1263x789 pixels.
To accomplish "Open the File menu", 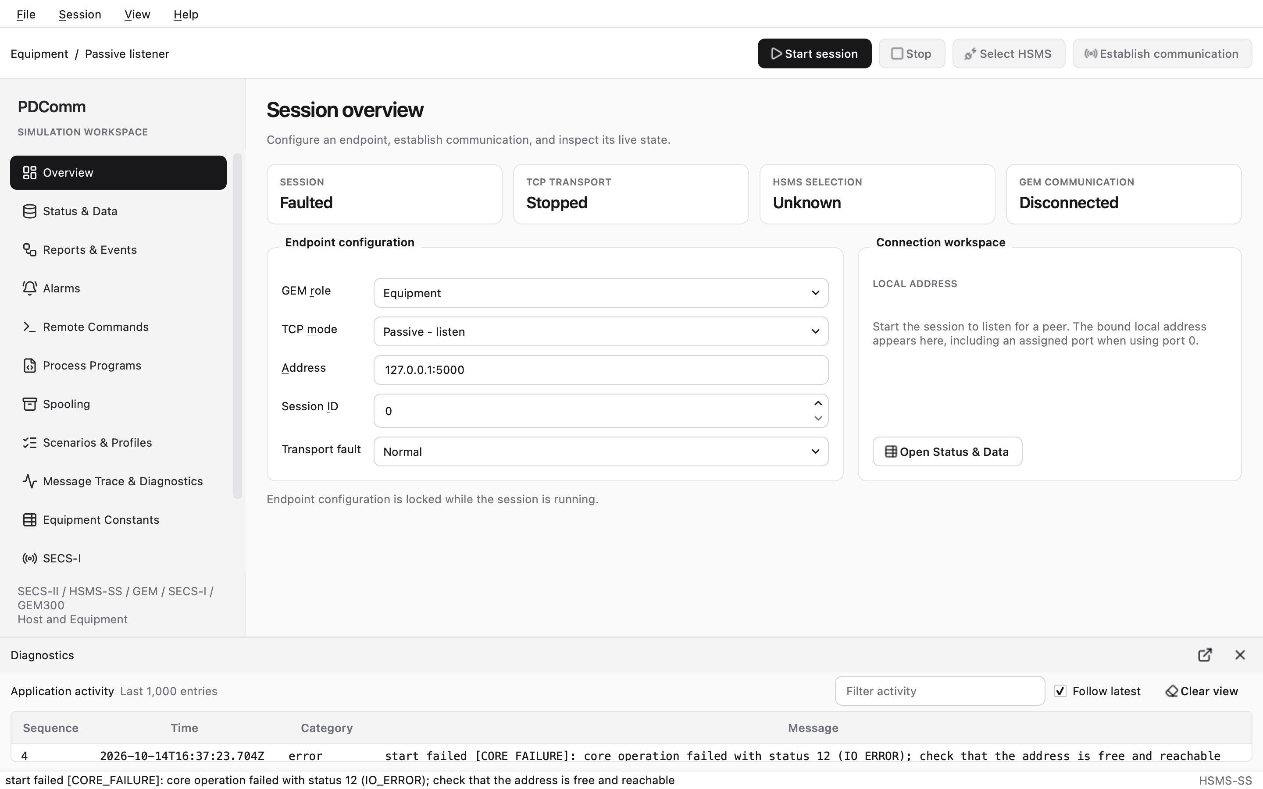I will (26, 14).
